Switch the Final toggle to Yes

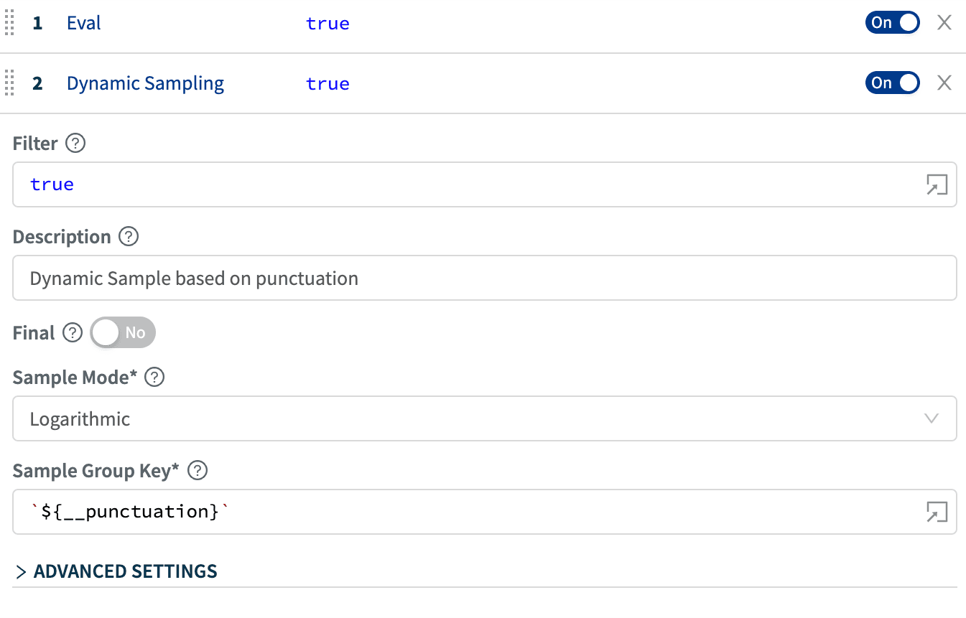123,333
